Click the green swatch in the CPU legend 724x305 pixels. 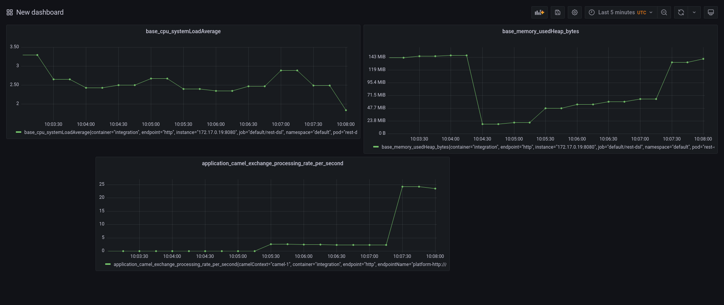19,132
